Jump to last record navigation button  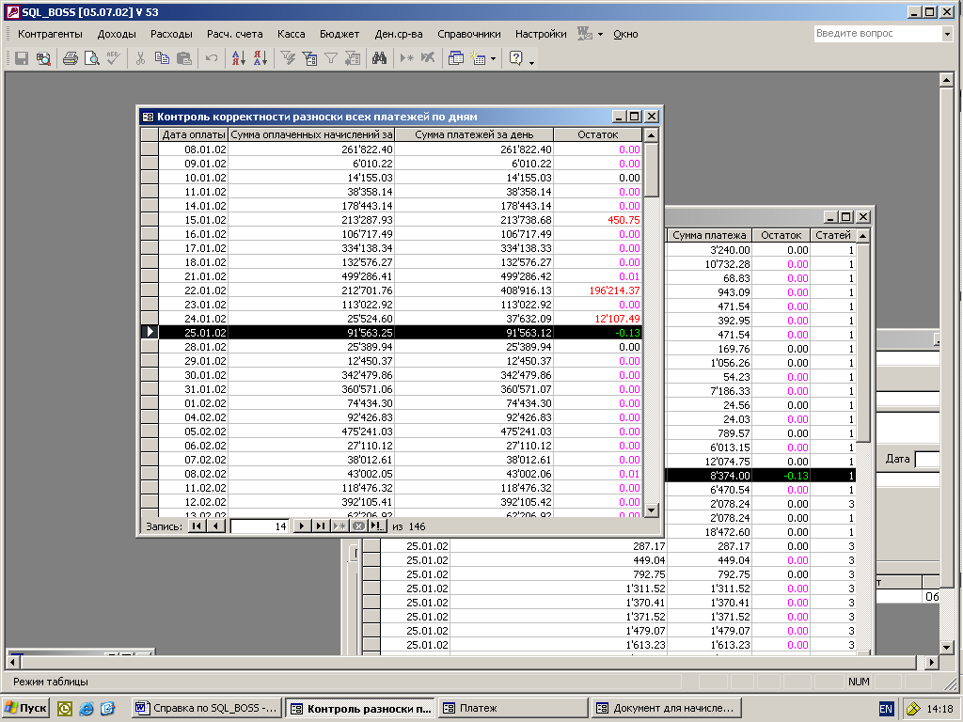(x=320, y=526)
